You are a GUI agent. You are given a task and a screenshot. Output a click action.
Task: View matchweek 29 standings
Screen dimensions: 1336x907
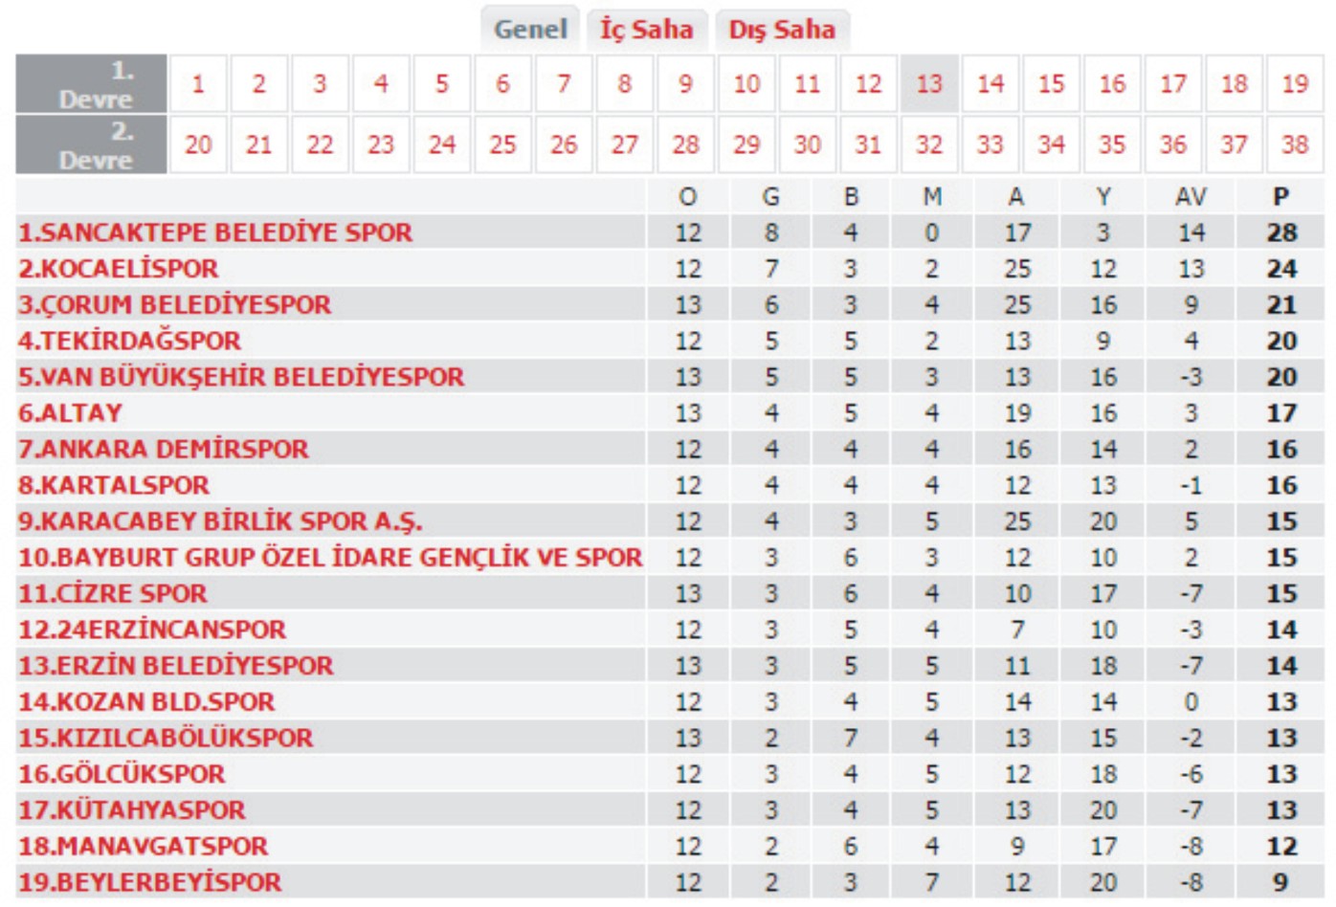pos(746,144)
